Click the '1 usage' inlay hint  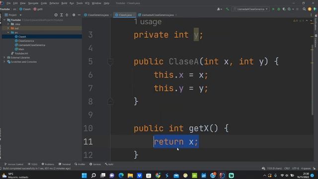coord(148,22)
